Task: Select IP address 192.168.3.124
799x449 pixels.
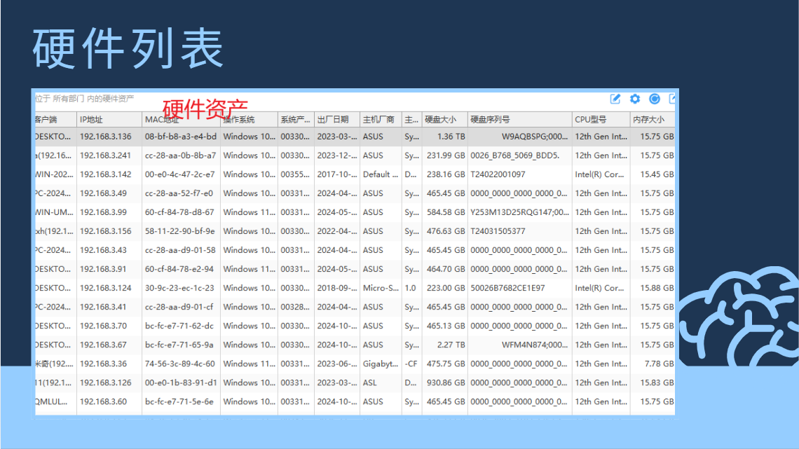Action: (x=105, y=288)
